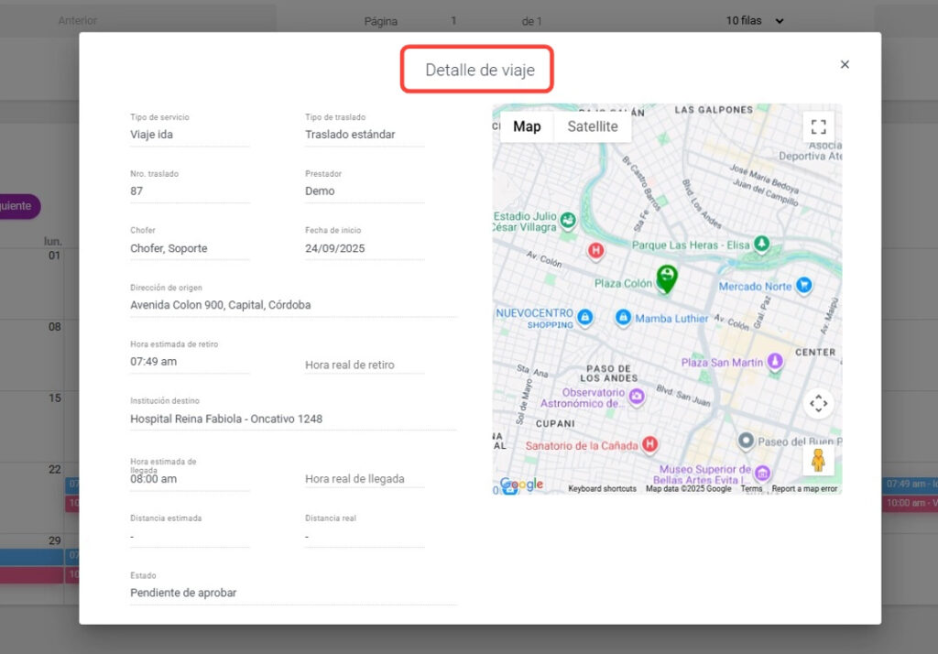
Task: Open the Keyboard shortcuts map link
Action: pyautogui.click(x=602, y=489)
